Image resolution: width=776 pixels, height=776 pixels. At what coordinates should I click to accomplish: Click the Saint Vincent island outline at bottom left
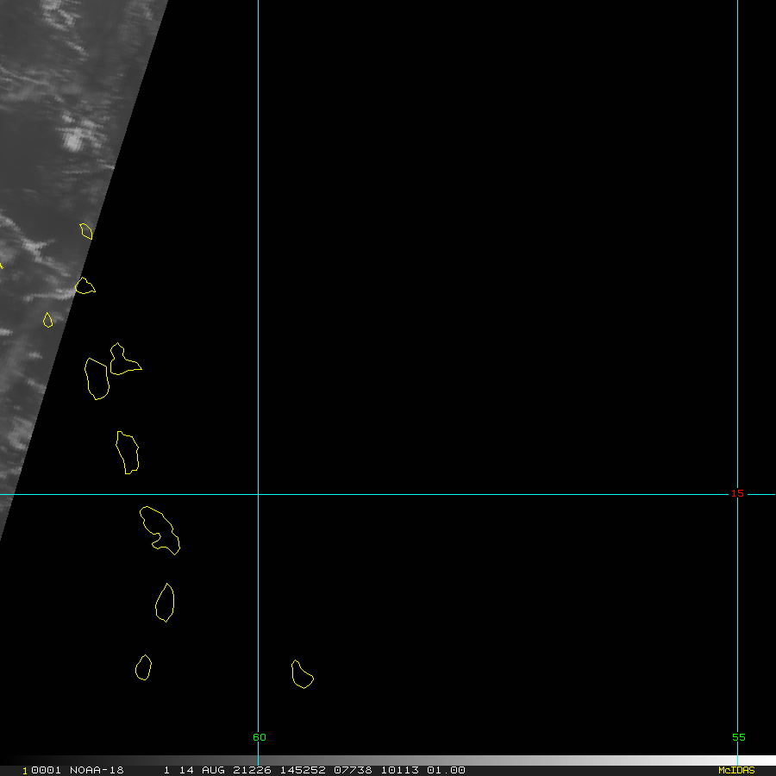pos(143,667)
